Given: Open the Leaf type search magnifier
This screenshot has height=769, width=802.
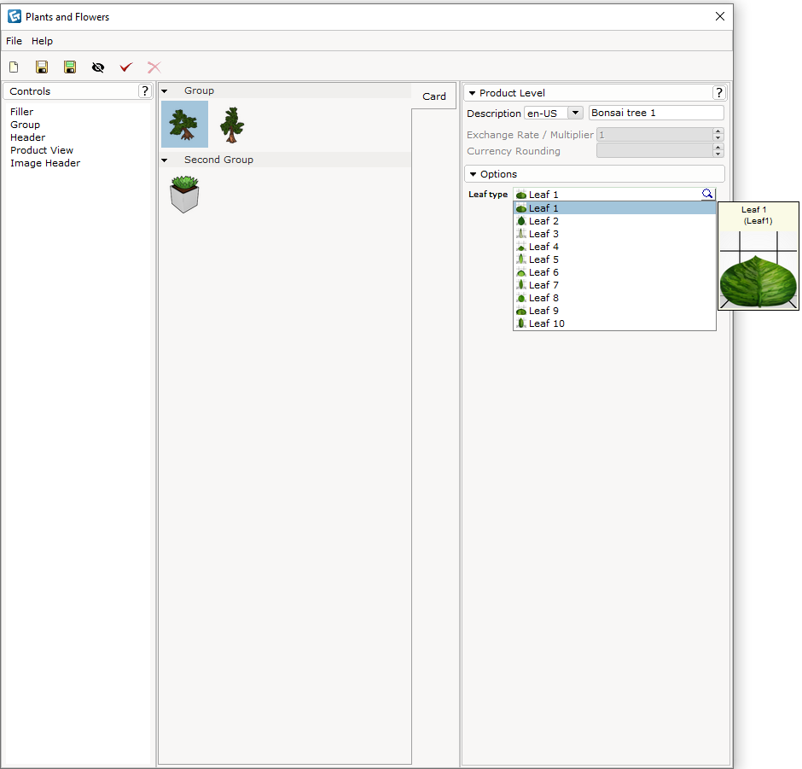Looking at the screenshot, I should click(707, 194).
